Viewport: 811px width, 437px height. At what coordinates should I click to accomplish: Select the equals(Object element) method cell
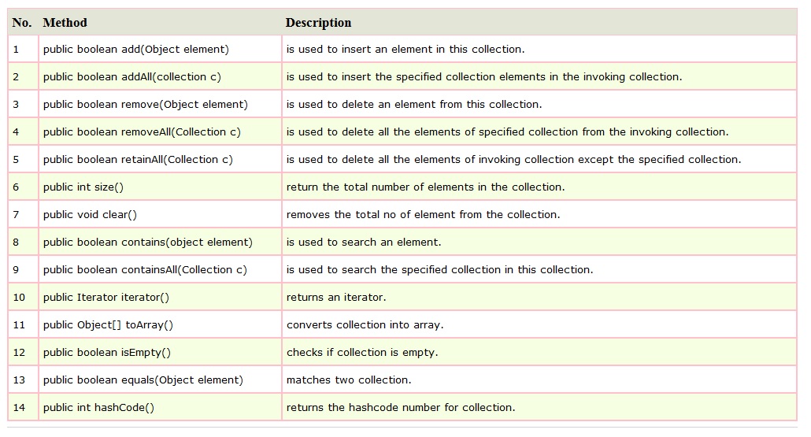coord(143,380)
